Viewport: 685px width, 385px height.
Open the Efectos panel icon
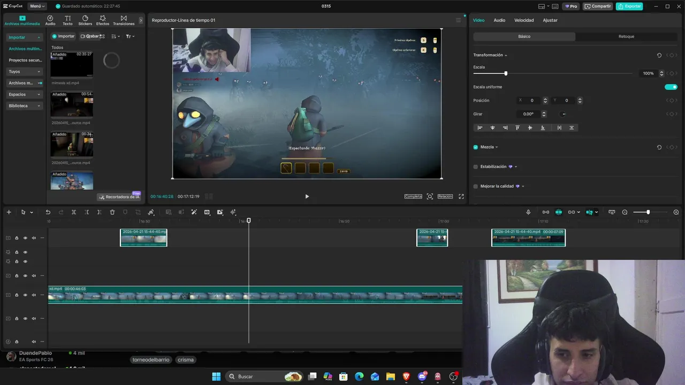pos(103,20)
